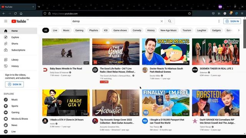
Task: Select the Gadgets filter chip
Action: point(216,30)
